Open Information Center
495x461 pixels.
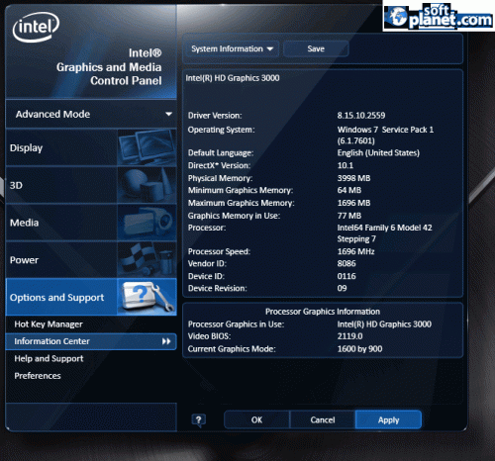[x=91, y=341]
